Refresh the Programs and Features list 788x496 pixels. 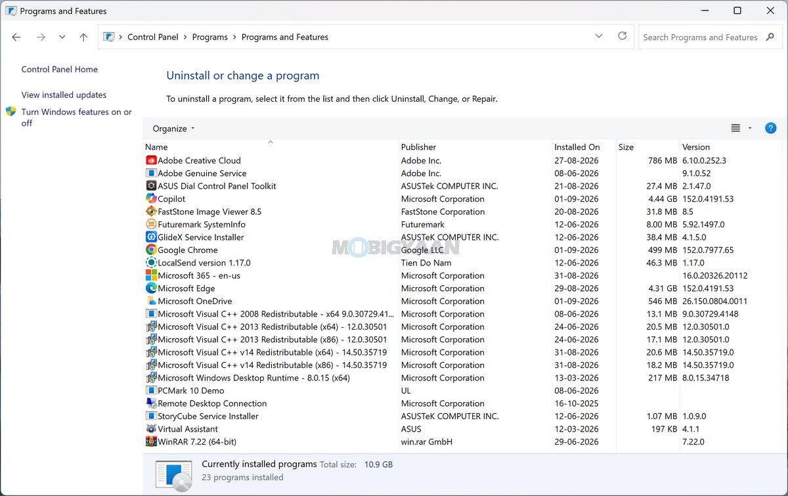click(x=623, y=37)
